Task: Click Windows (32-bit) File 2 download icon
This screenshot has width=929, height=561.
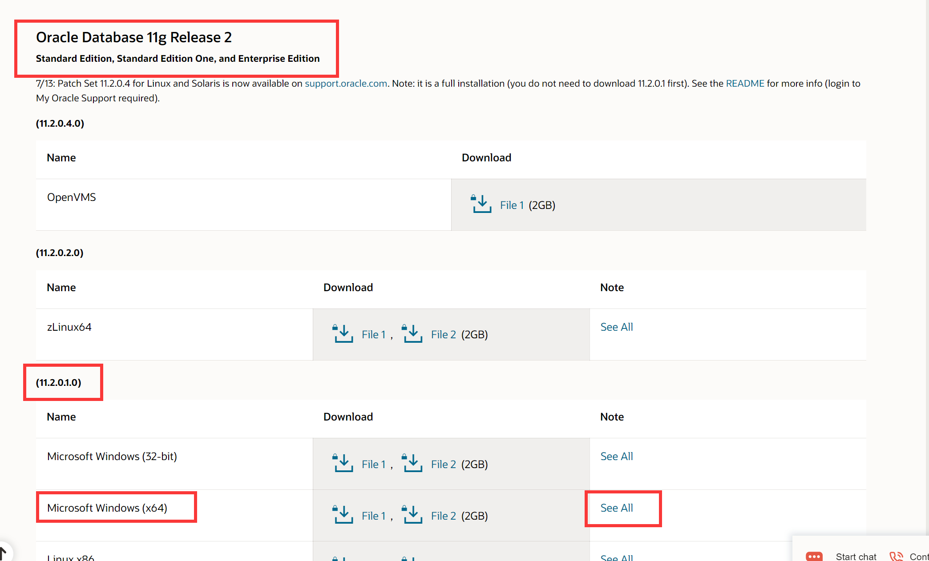Action: pos(412,463)
